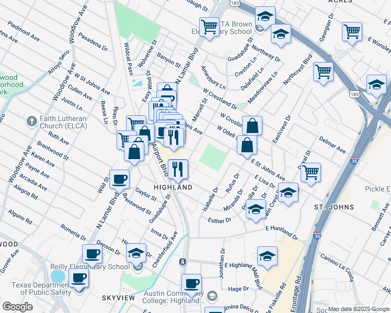Click the Romeria Dr street label
This screenshot has height=313, width=391.
pos(73,232)
